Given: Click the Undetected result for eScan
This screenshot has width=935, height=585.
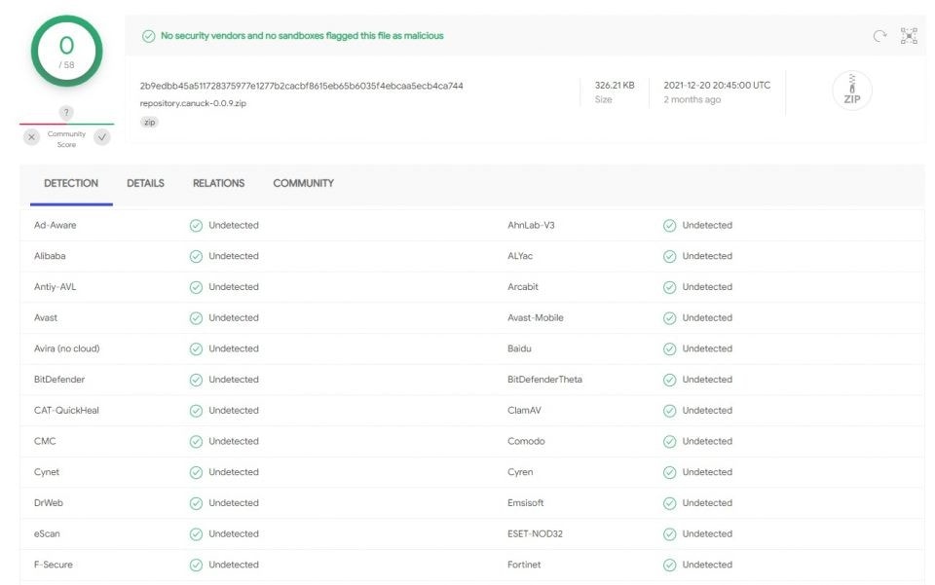Looking at the screenshot, I should click(234, 533).
